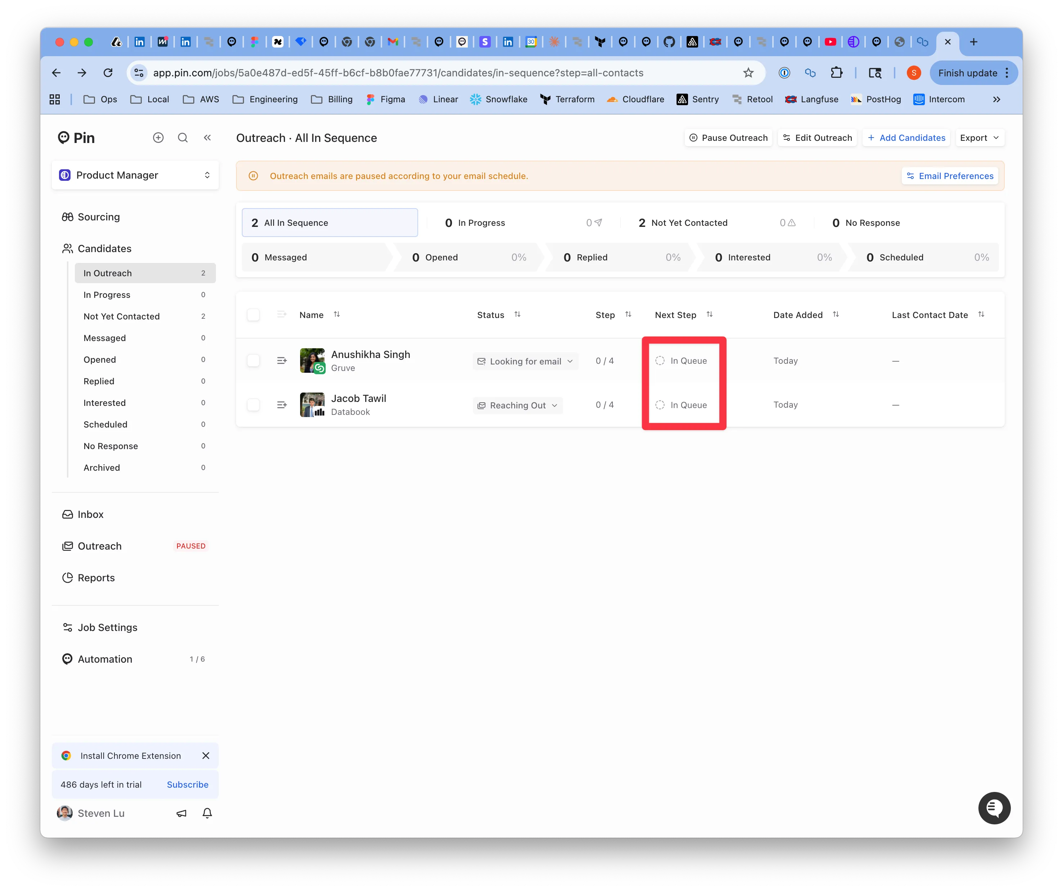
Task: Sort by Date Added column
Action: click(836, 314)
